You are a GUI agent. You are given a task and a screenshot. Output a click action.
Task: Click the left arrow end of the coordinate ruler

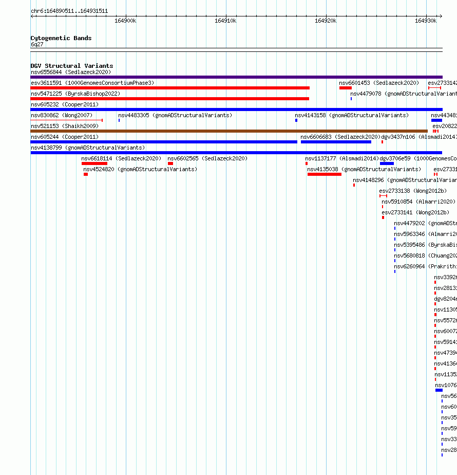point(32,16)
